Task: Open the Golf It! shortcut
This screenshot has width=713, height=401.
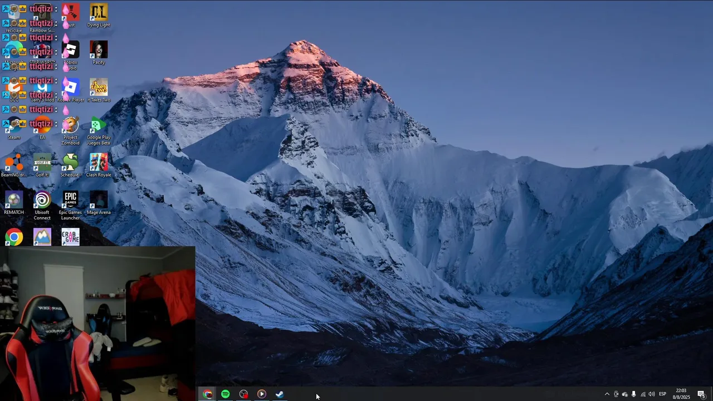Action: tap(42, 165)
